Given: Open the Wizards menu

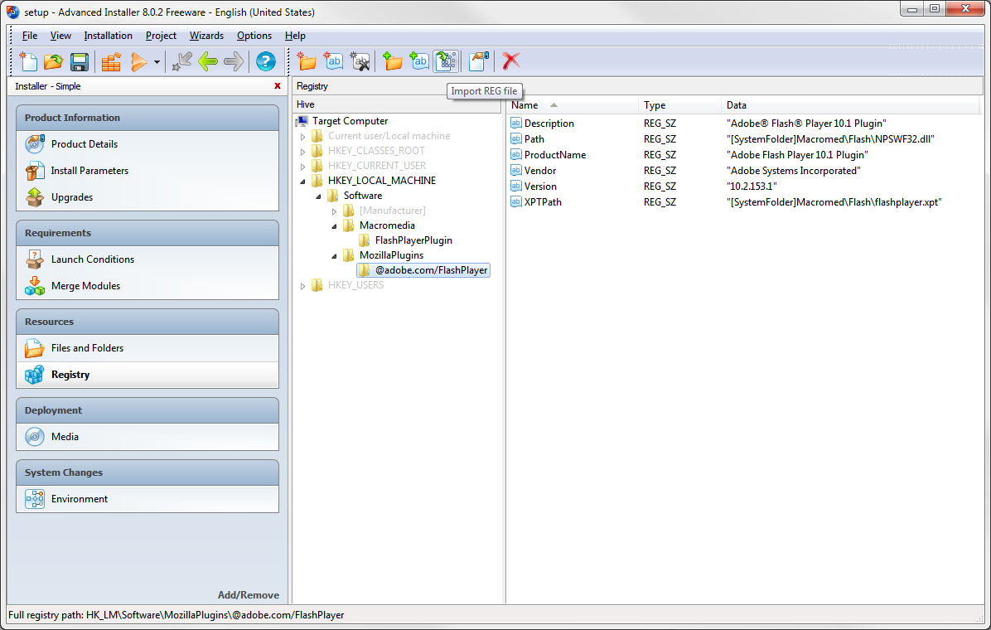Looking at the screenshot, I should [x=206, y=36].
